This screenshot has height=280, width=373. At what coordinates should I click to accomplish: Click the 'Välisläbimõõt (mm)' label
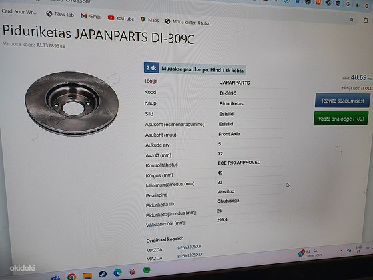click(165, 224)
